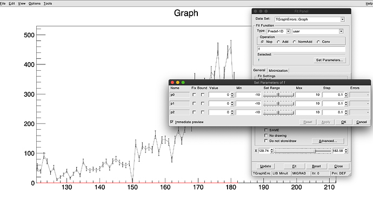Click the p2 Value stepper arrows

232,112
